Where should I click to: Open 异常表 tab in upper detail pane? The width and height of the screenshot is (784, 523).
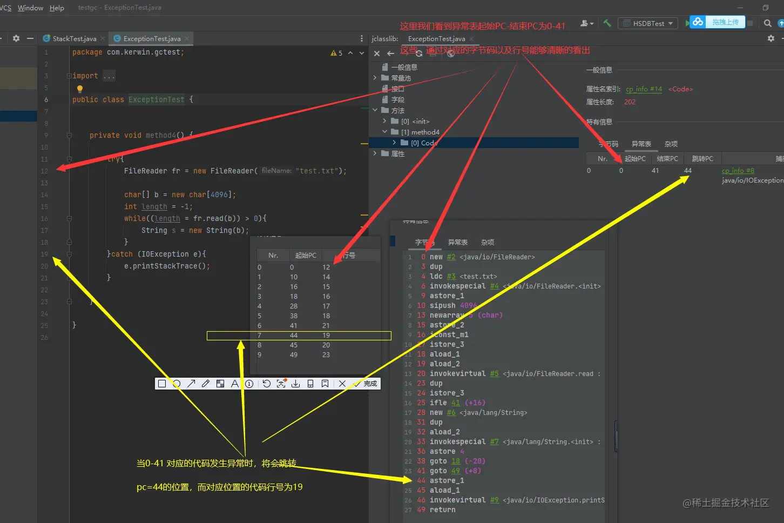tap(641, 144)
